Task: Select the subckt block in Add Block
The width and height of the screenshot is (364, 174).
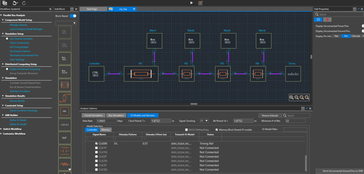Action: click(64, 124)
